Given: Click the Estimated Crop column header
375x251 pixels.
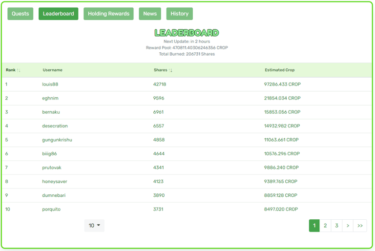Looking at the screenshot, I should [x=280, y=70].
